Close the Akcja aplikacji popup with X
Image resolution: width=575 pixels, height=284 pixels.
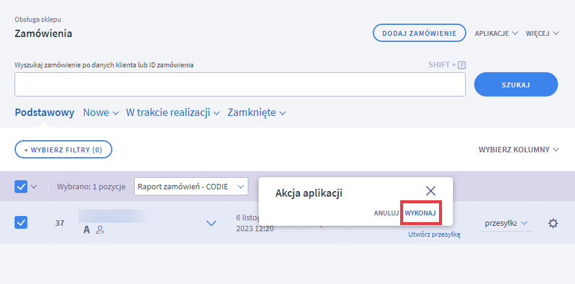click(x=430, y=191)
